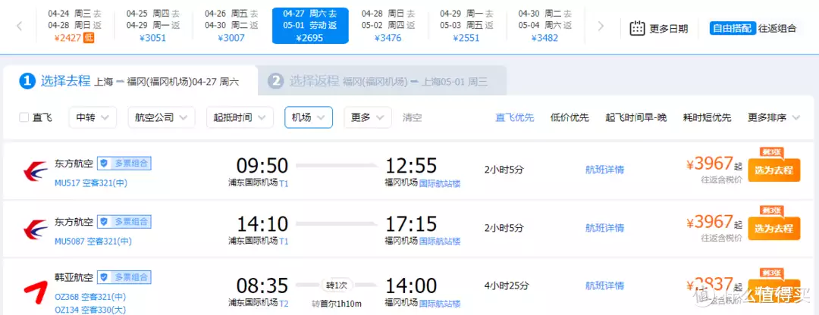Viewport: 819px width, 315px height.
Task: Click 国际航站楼 link for 17:15 arrival
Action: tap(440, 241)
